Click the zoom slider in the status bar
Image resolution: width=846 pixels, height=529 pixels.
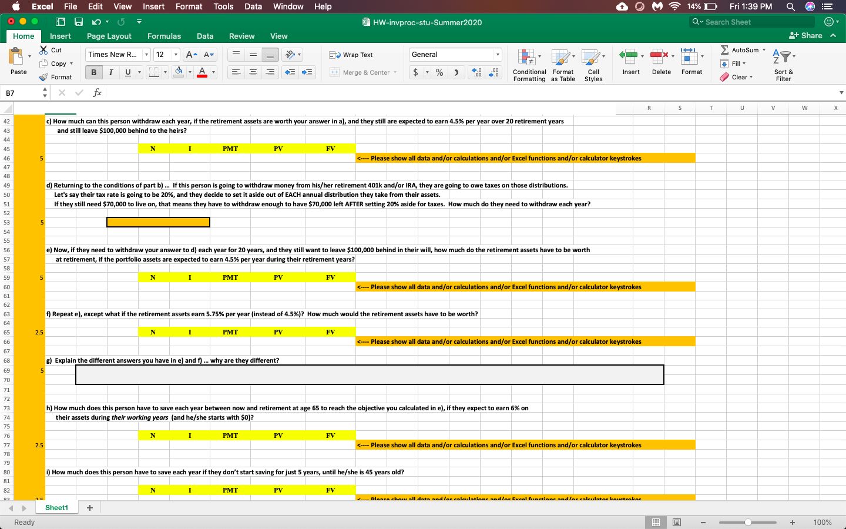tap(747, 522)
